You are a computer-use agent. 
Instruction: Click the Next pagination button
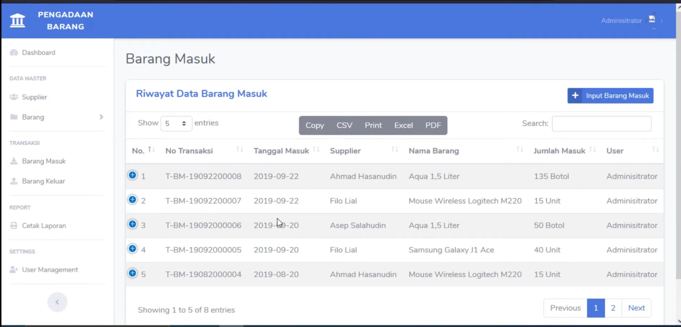[636, 308]
